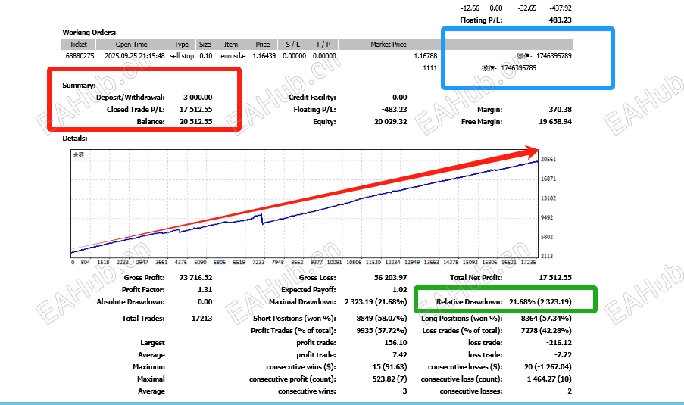Image resolution: width=684 pixels, height=405 pixels.
Task: Click the Free Margin value 19 658.94
Action: coord(555,122)
